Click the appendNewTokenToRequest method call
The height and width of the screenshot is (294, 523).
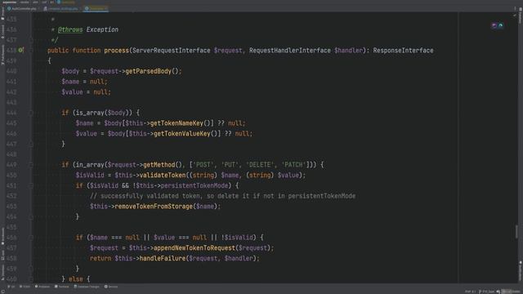point(194,248)
